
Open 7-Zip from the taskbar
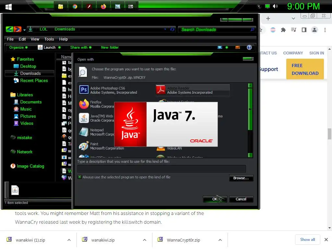131,6
